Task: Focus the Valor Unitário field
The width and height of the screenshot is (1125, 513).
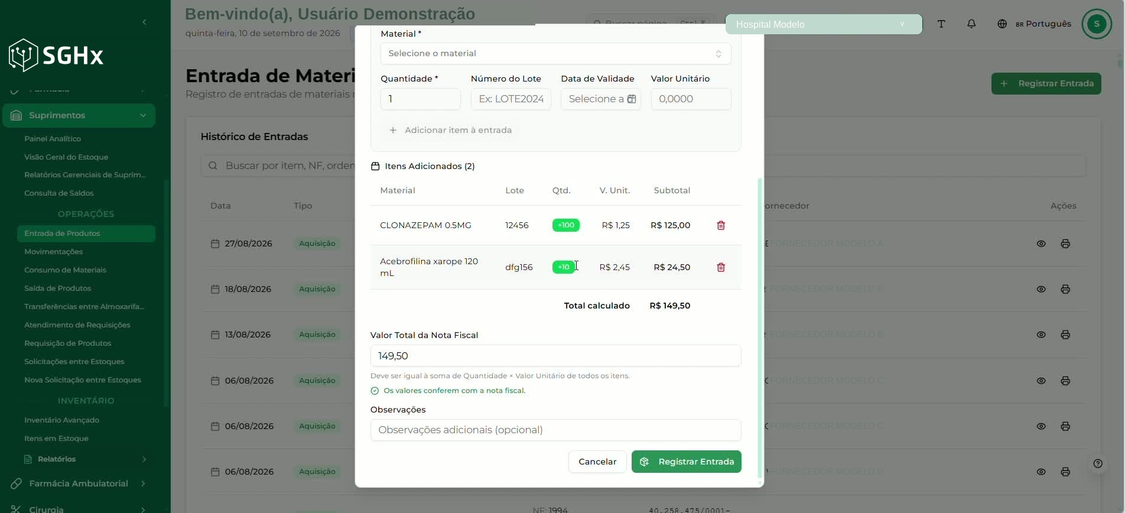Action: (x=691, y=99)
